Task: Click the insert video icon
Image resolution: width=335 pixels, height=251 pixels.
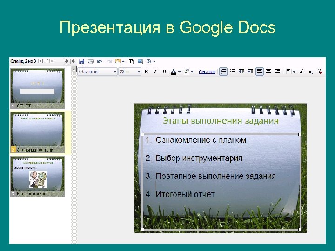Action: point(140,61)
